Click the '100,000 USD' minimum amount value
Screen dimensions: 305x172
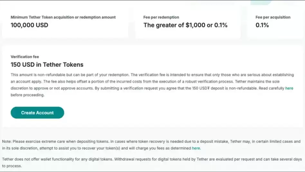[x=29, y=25]
